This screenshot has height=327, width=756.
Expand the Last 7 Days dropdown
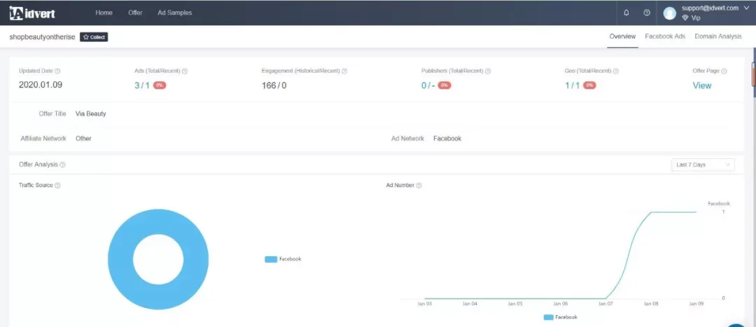click(x=703, y=165)
